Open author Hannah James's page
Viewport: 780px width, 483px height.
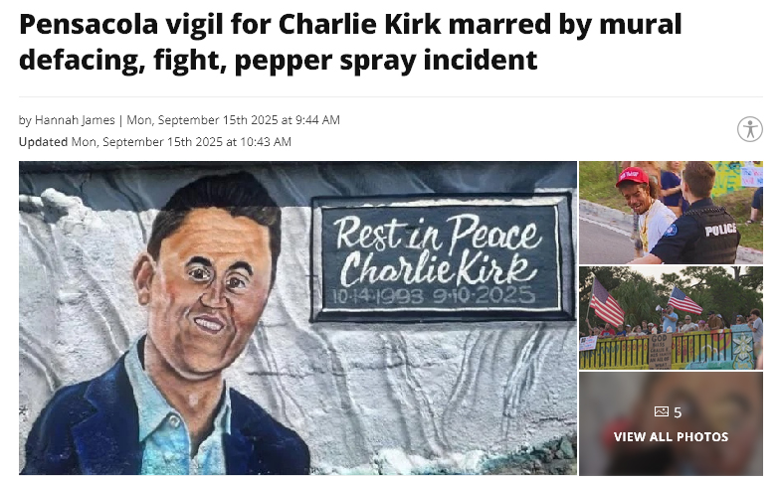coord(75,119)
